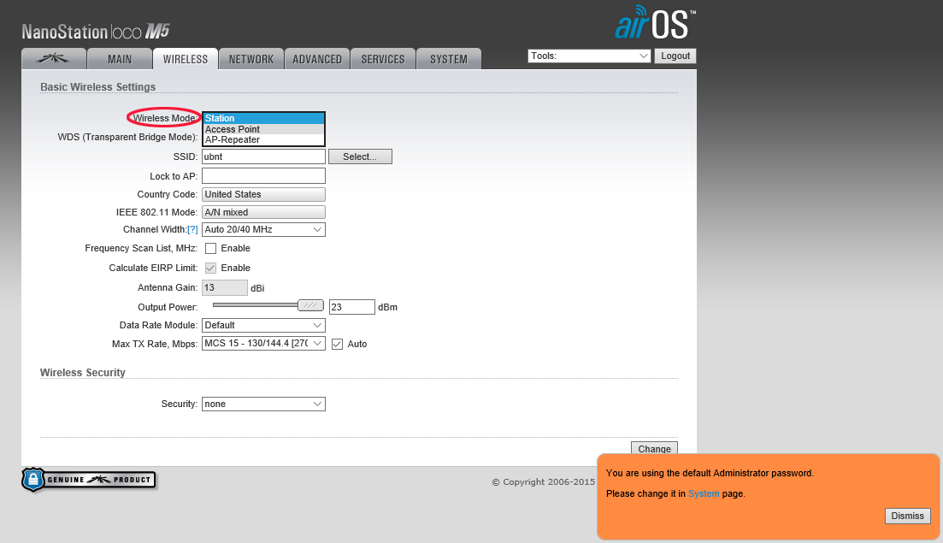This screenshot has width=943, height=543.
Task: Click the WDS (Transparent Bridge Mode) label
Action: pos(127,137)
